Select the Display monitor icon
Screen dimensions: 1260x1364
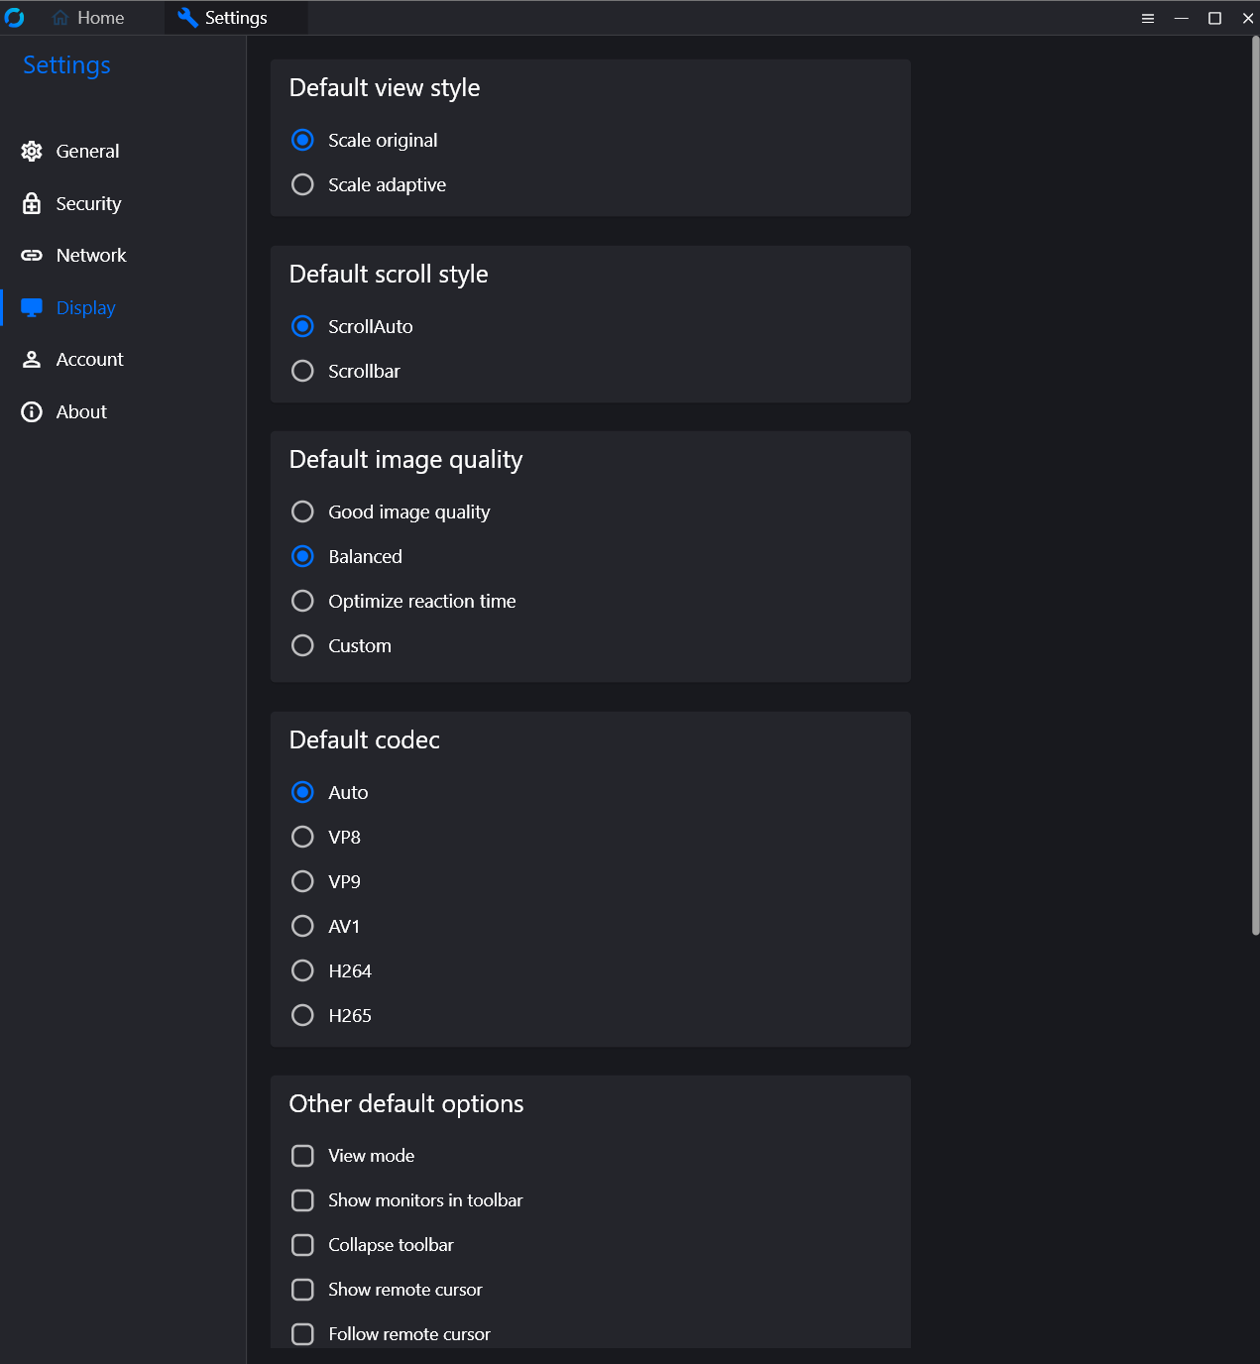[32, 307]
